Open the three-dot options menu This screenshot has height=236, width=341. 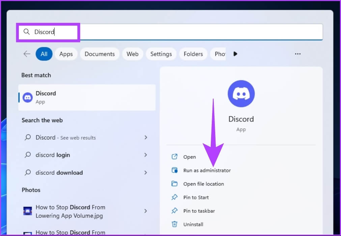pyautogui.click(x=298, y=54)
